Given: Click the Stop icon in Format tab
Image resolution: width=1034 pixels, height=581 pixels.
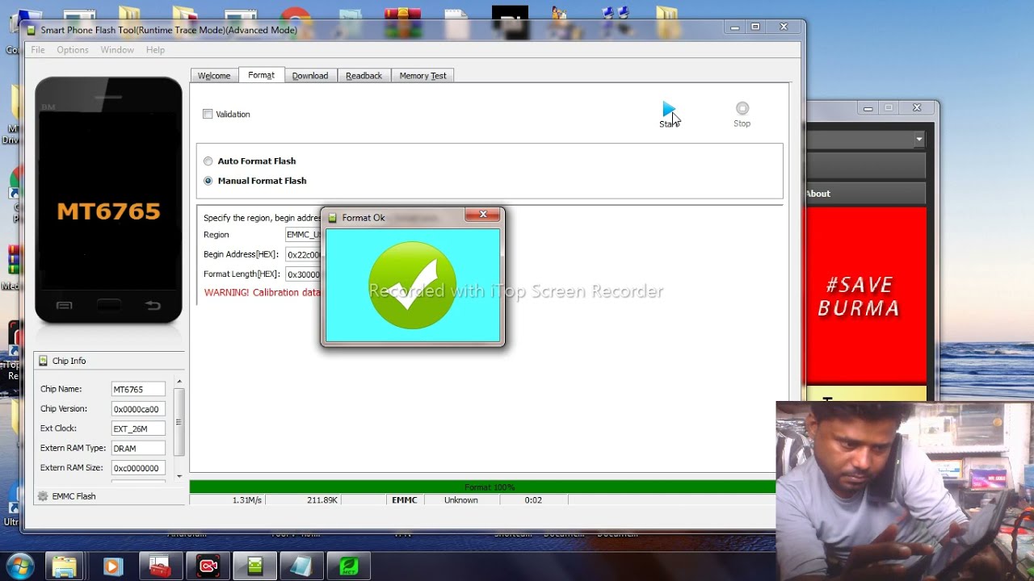Looking at the screenshot, I should 742,108.
